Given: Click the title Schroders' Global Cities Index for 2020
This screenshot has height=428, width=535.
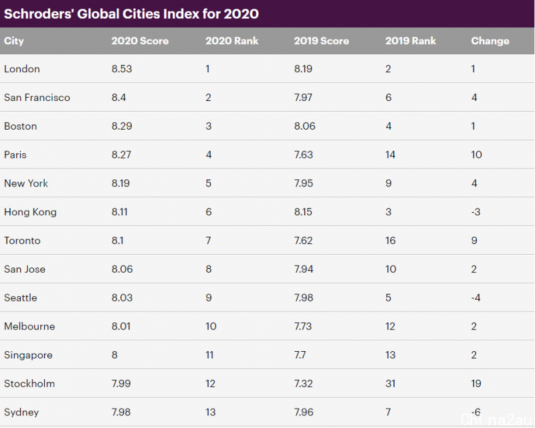Looking at the screenshot, I should tap(131, 14).
